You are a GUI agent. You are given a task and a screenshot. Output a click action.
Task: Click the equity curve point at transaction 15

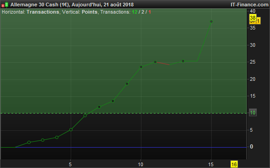[211, 22]
